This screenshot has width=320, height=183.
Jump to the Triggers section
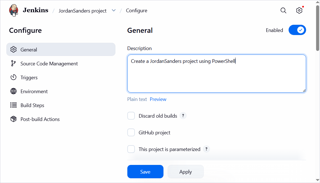61,77
